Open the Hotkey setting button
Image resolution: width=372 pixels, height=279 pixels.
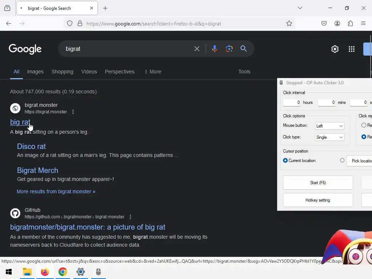click(318, 200)
